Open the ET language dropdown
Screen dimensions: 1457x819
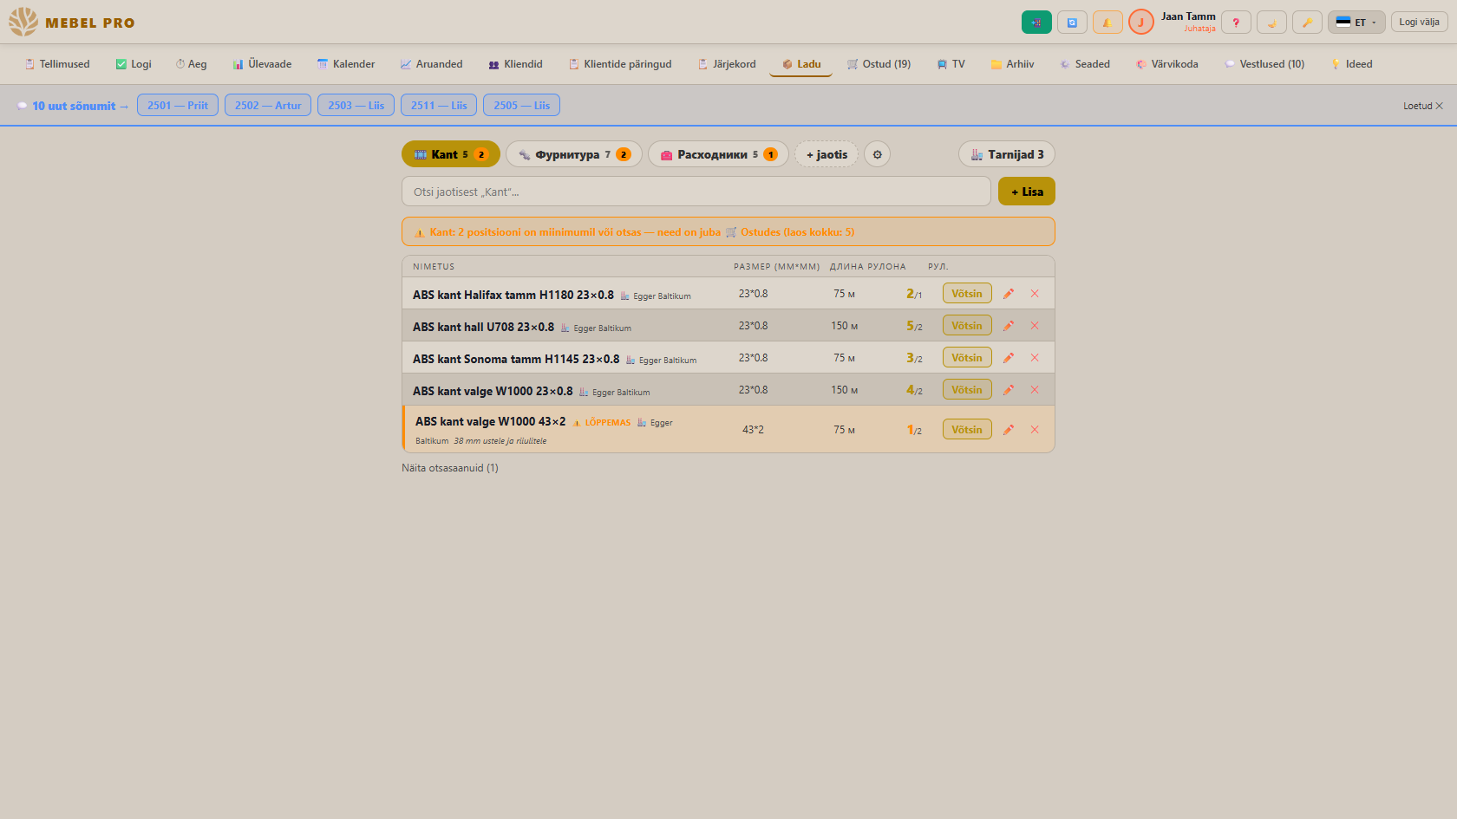1356,23
